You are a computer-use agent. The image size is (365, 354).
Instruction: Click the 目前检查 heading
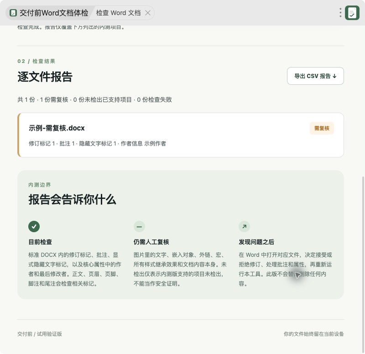coord(40,242)
